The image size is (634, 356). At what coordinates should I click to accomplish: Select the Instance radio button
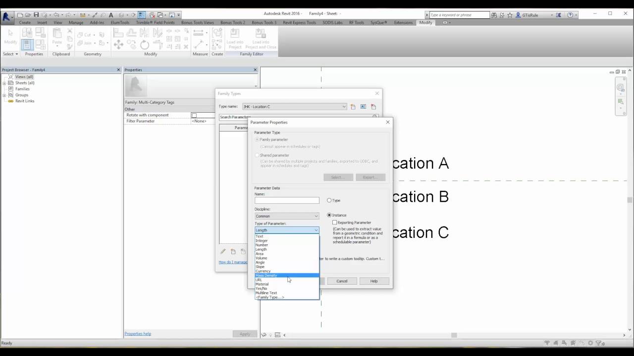click(x=329, y=215)
